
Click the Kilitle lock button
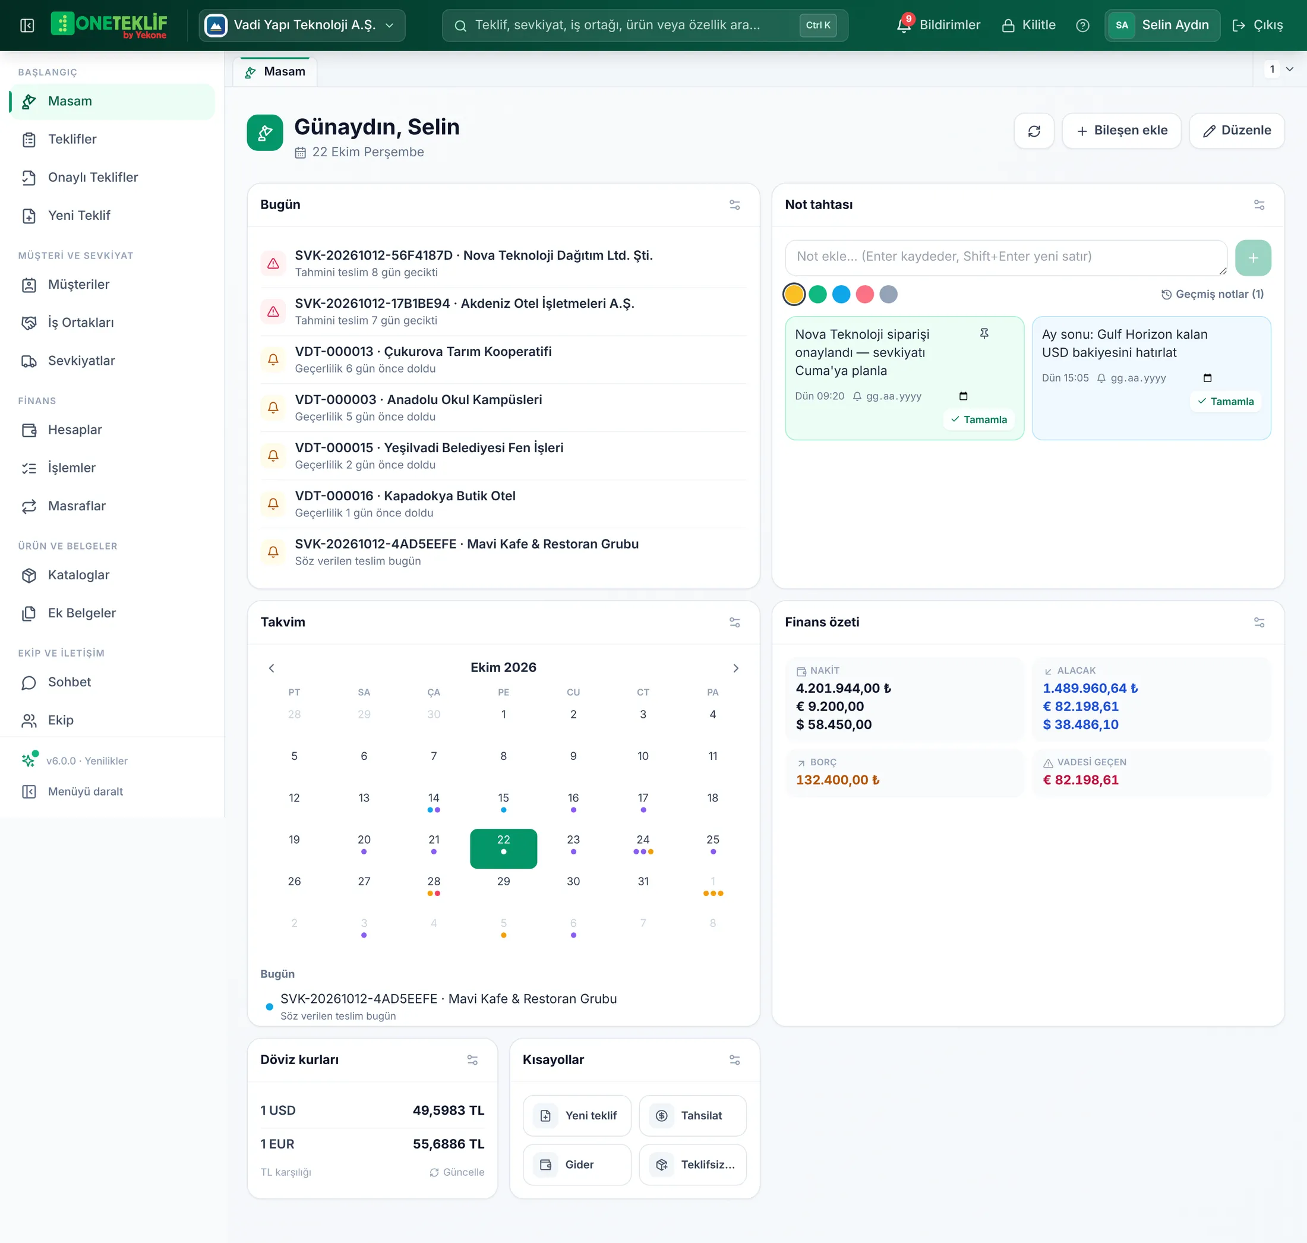point(1028,25)
